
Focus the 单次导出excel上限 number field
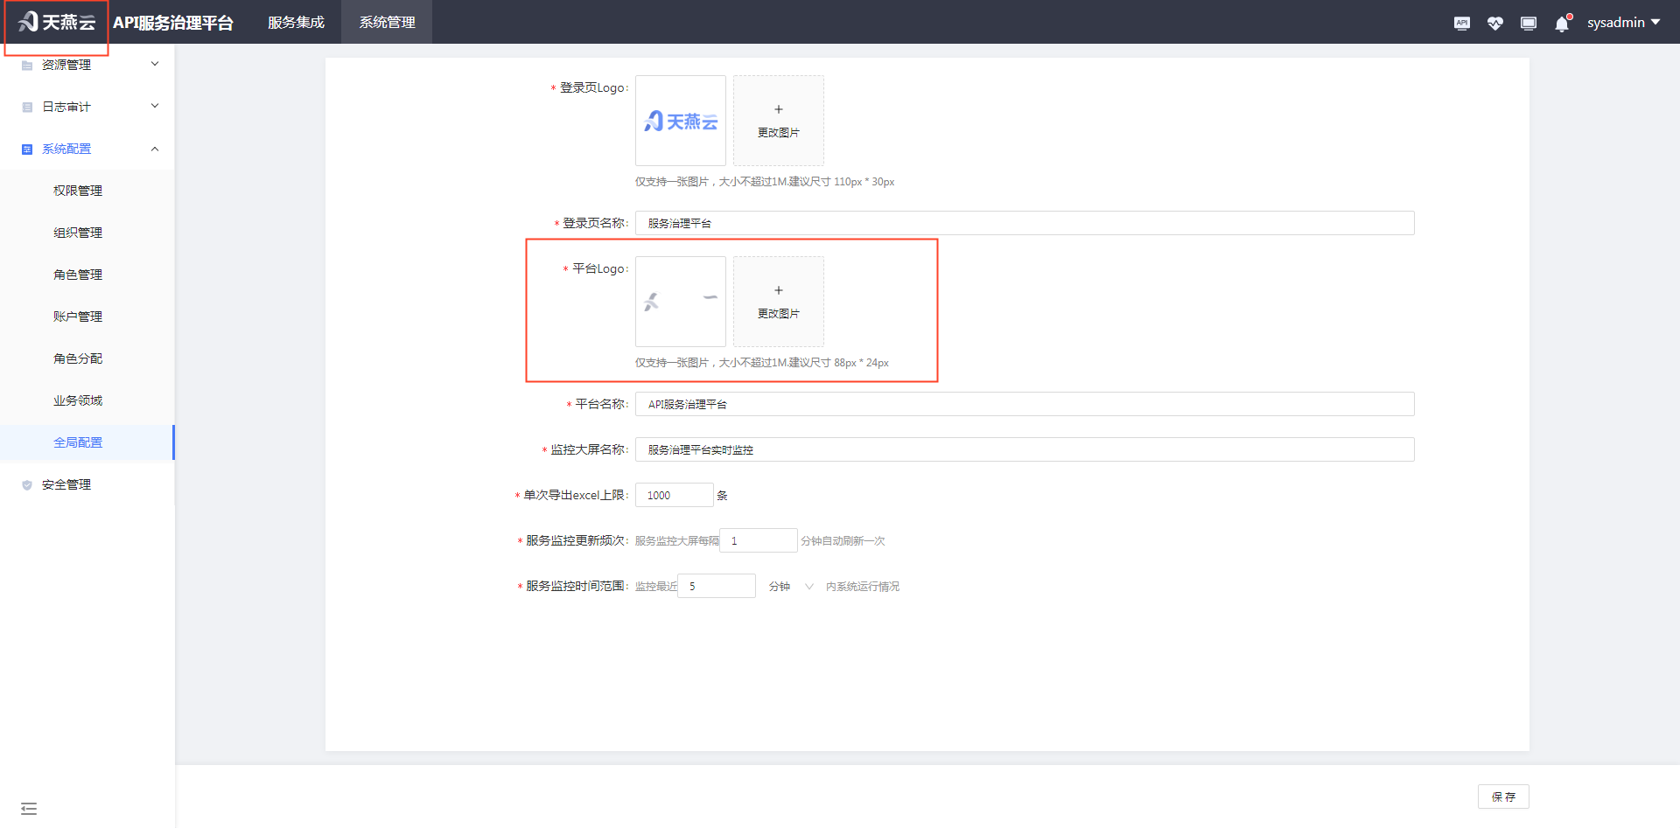674,495
